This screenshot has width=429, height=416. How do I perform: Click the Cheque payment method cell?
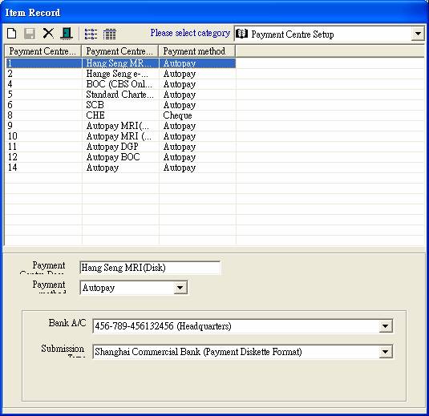point(197,115)
